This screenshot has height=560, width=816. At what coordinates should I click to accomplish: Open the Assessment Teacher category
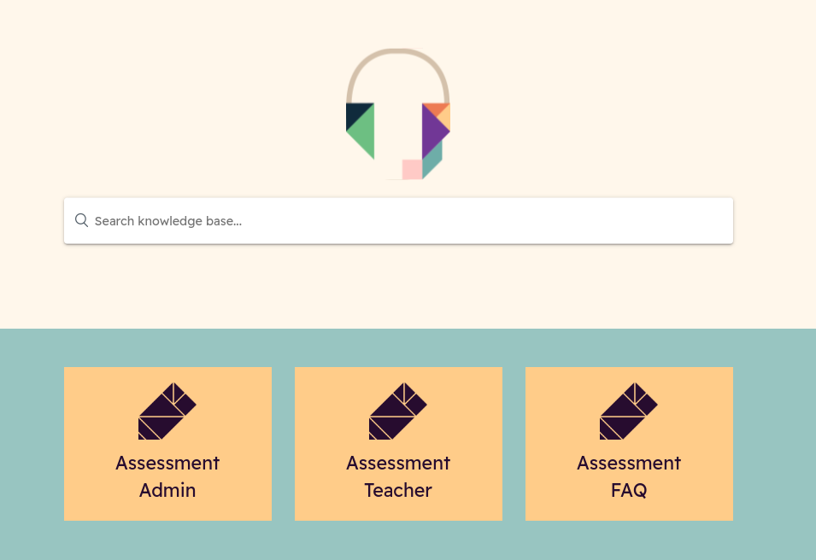399,444
